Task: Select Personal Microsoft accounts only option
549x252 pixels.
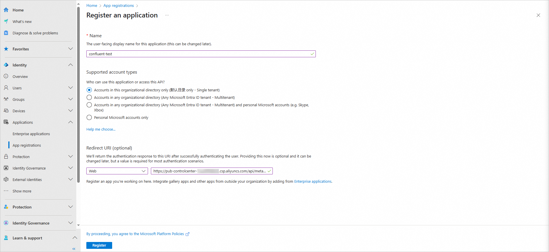Action: coord(89,117)
